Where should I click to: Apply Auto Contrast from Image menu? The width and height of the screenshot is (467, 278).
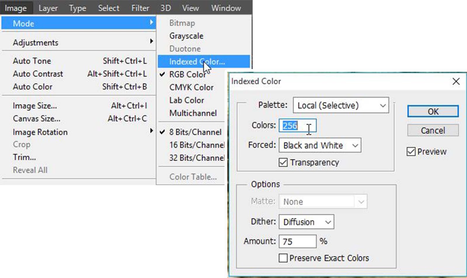38,74
